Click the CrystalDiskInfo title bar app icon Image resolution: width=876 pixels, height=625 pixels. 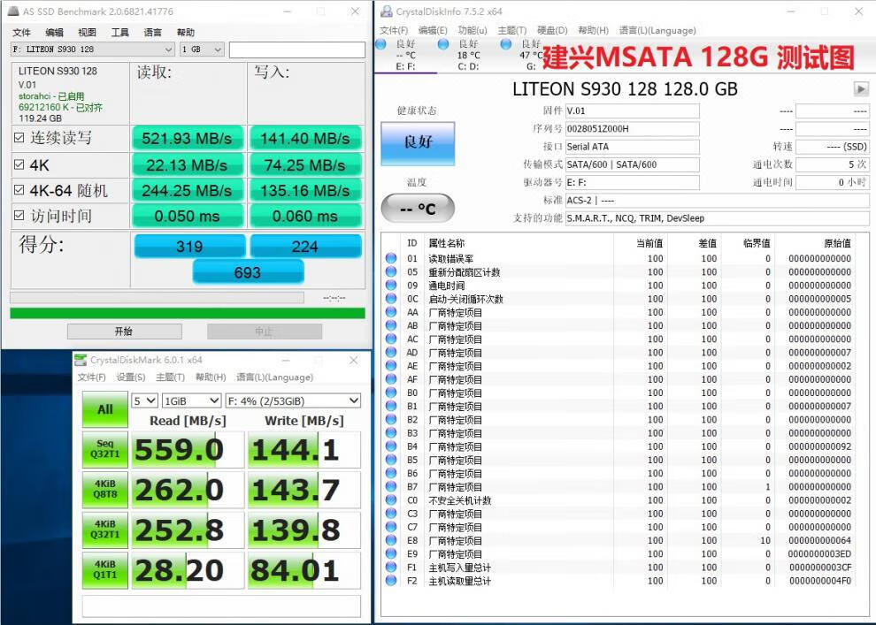click(x=387, y=11)
